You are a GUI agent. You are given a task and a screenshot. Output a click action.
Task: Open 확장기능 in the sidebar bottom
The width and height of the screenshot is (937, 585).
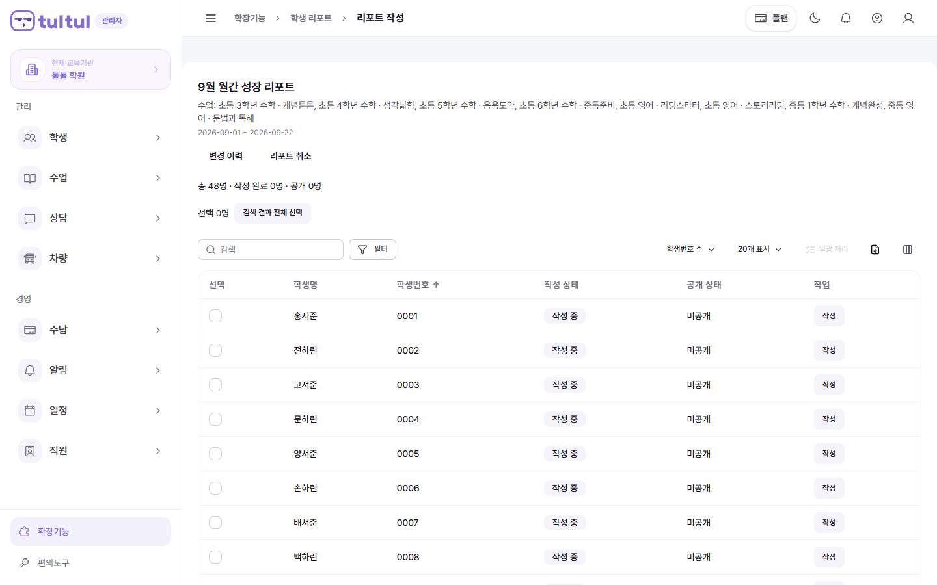(90, 532)
